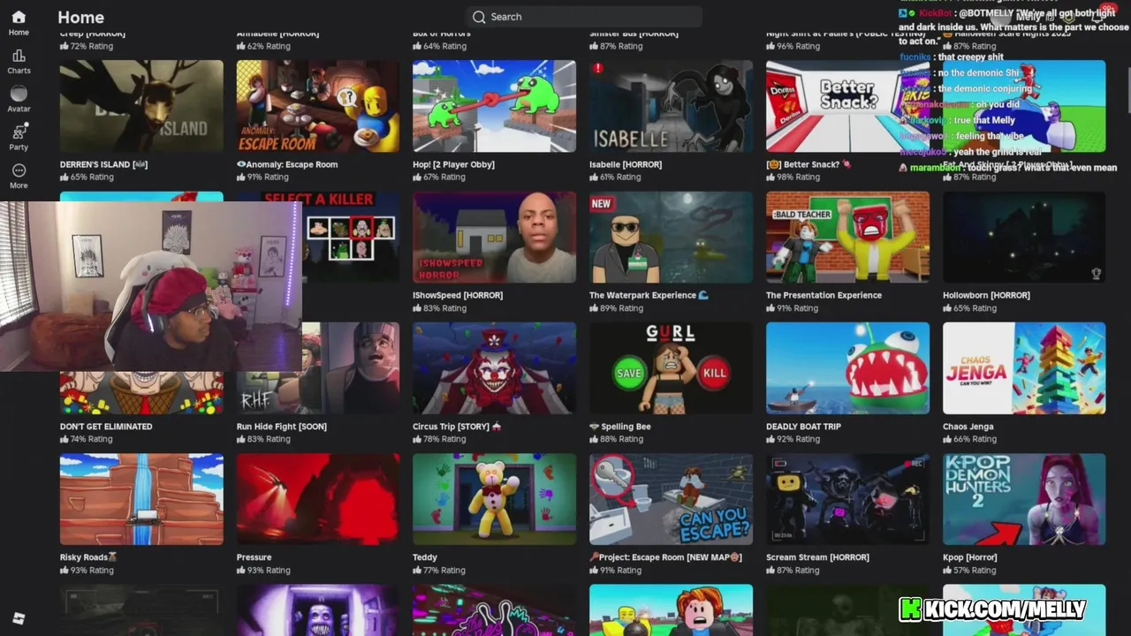Open DEADLY BOAT TRIP thumbnail
Image resolution: width=1131 pixels, height=636 pixels.
coord(847,367)
